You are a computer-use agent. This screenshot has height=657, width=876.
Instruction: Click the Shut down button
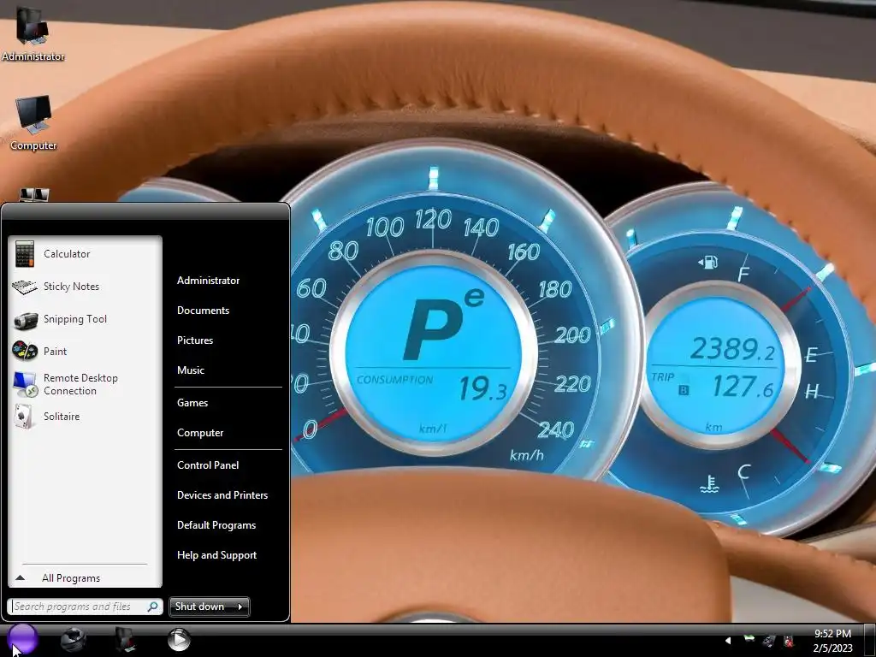pos(200,607)
